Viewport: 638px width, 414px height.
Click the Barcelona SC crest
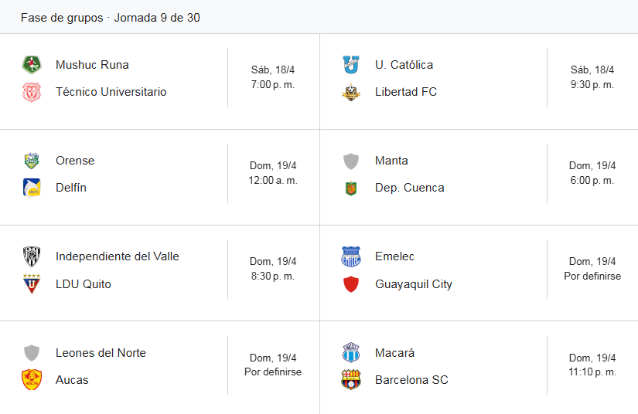[351, 380]
